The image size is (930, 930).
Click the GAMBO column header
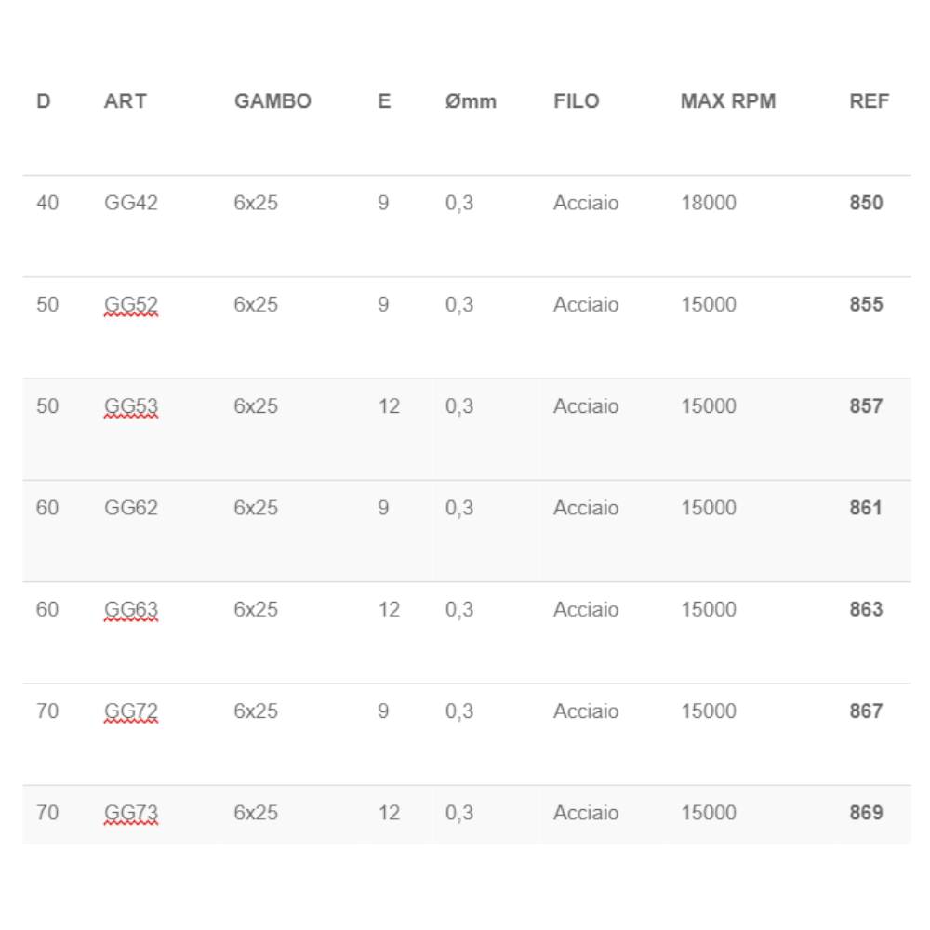point(272,101)
